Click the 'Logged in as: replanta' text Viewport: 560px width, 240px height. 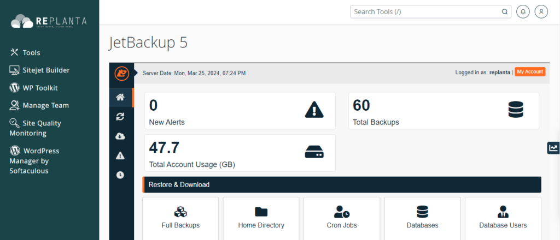[x=482, y=73]
